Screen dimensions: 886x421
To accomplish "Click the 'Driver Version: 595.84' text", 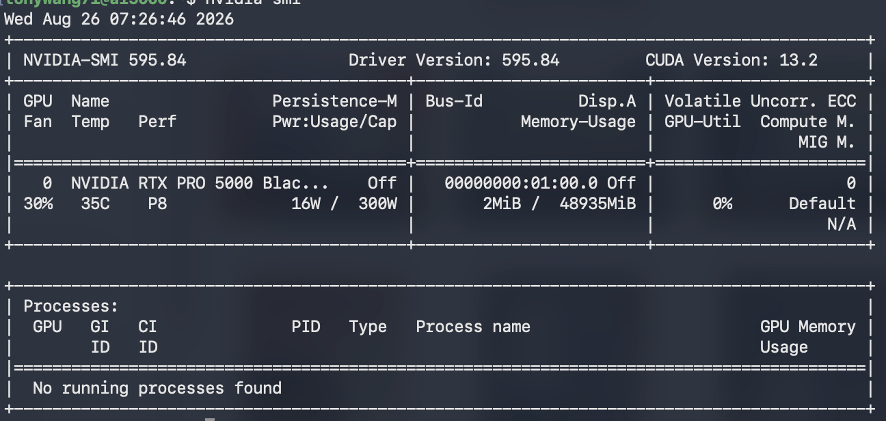I will pos(454,60).
